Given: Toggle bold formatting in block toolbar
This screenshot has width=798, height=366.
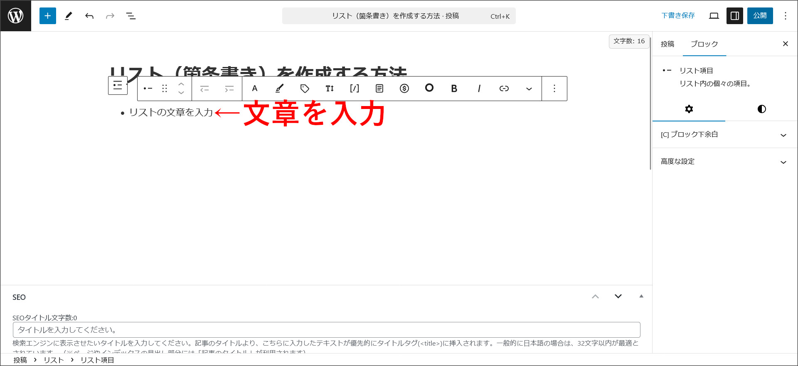Looking at the screenshot, I should pyautogui.click(x=454, y=88).
